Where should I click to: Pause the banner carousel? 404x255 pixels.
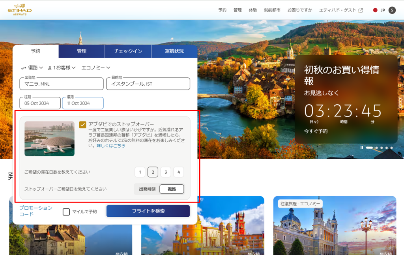[x=362, y=148]
